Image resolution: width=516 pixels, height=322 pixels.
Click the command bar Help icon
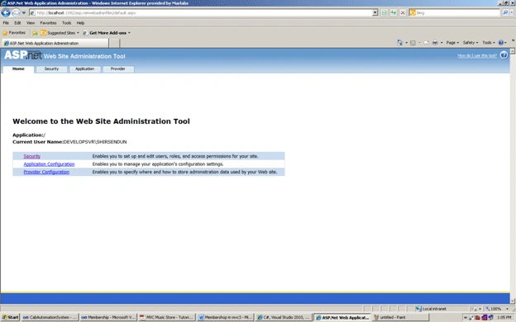[501, 43]
